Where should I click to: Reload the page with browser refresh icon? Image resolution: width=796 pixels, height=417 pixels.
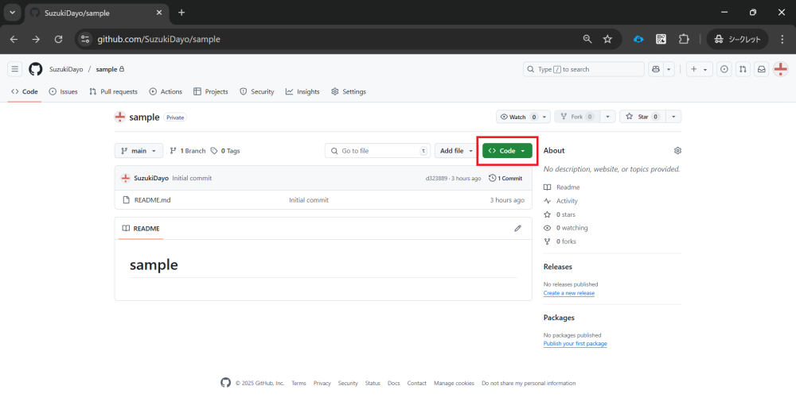pos(58,39)
